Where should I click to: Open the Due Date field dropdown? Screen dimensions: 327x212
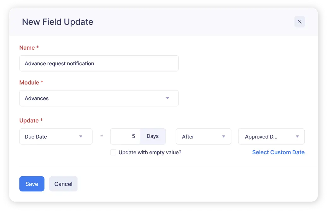coord(56,136)
